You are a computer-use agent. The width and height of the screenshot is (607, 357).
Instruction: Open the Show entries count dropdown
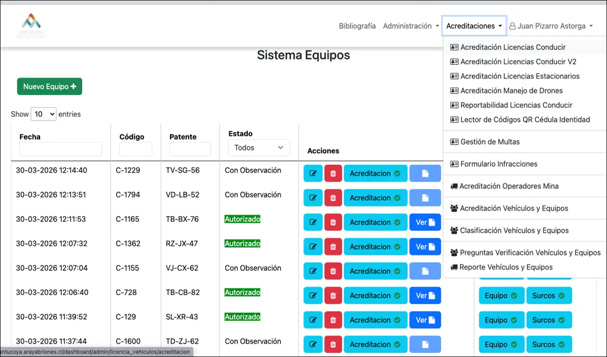[x=44, y=114]
